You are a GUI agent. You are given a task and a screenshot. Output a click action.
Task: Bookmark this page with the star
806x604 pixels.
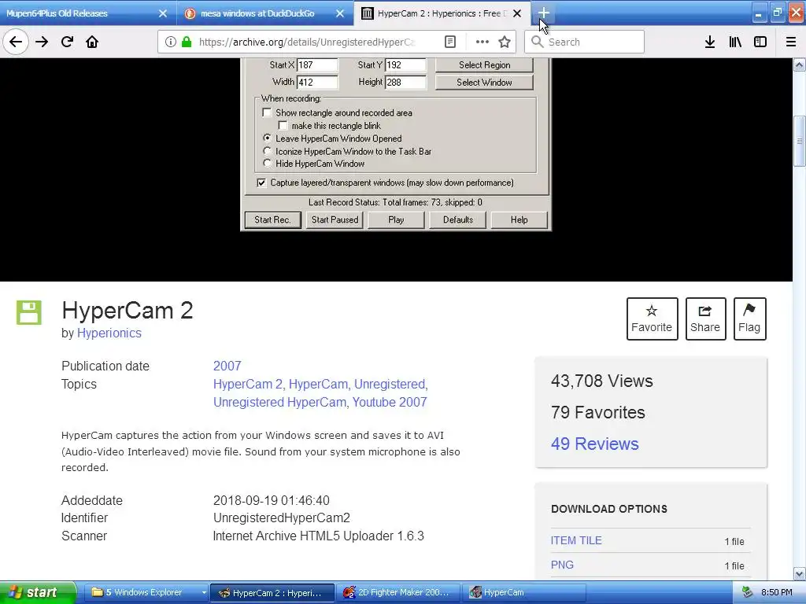tap(505, 42)
